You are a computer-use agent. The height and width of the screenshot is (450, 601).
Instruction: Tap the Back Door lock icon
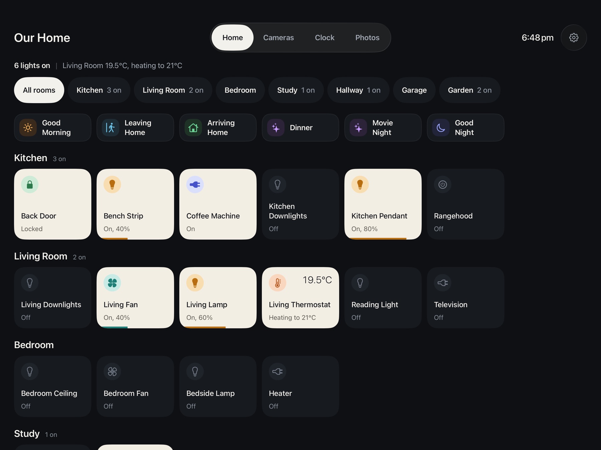pos(30,184)
